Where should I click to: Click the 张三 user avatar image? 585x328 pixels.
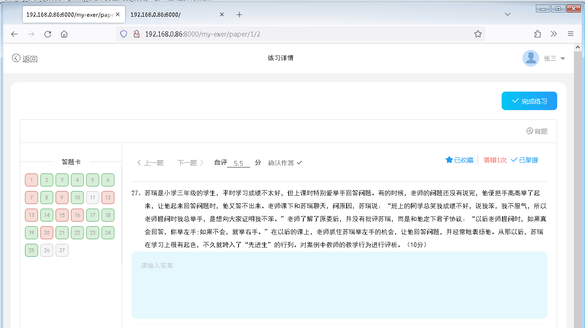coord(531,58)
